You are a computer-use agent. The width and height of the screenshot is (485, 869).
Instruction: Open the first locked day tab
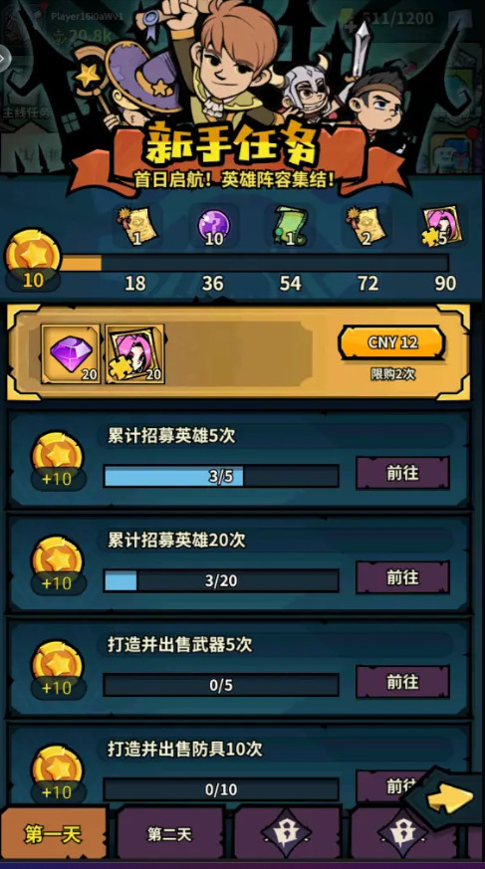click(x=288, y=832)
